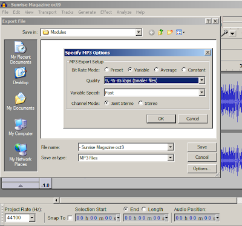Click Cancel in MP3 Options dialog
The height and width of the screenshot is (226, 242).
click(193, 119)
